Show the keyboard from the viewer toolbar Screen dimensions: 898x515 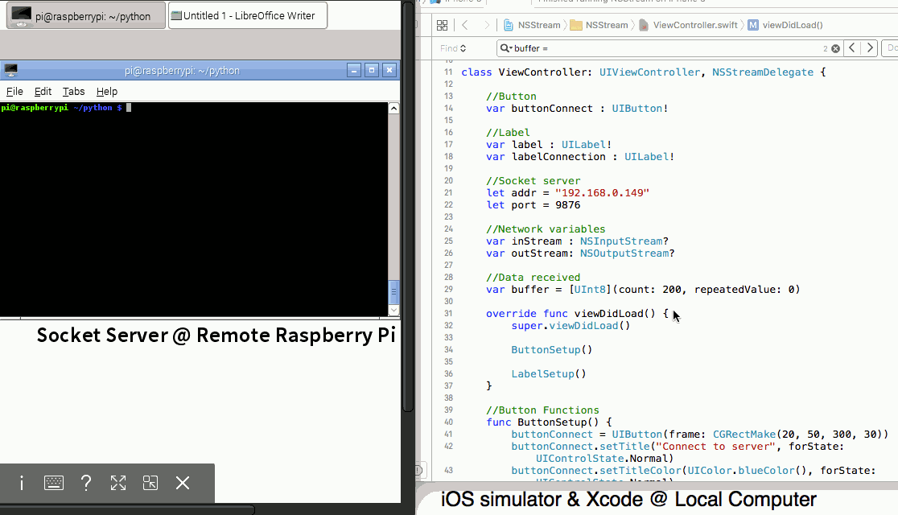(54, 483)
